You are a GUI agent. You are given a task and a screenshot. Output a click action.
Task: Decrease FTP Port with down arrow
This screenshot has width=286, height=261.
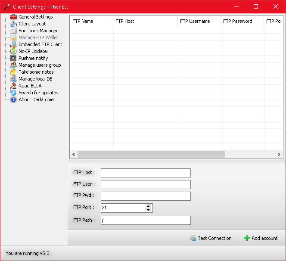click(149, 210)
